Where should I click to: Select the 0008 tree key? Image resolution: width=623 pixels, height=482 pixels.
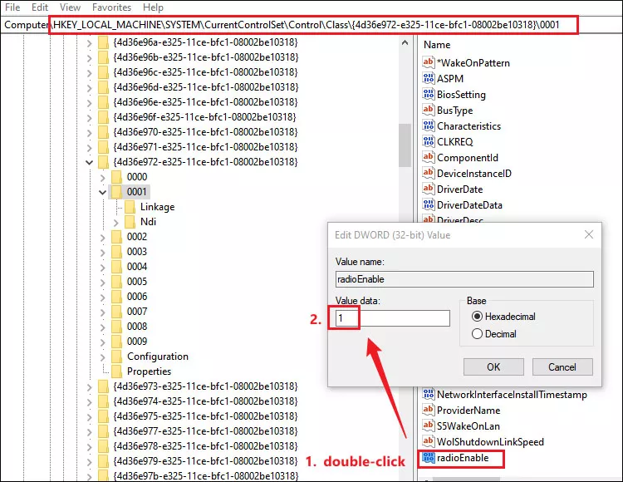coord(137,327)
